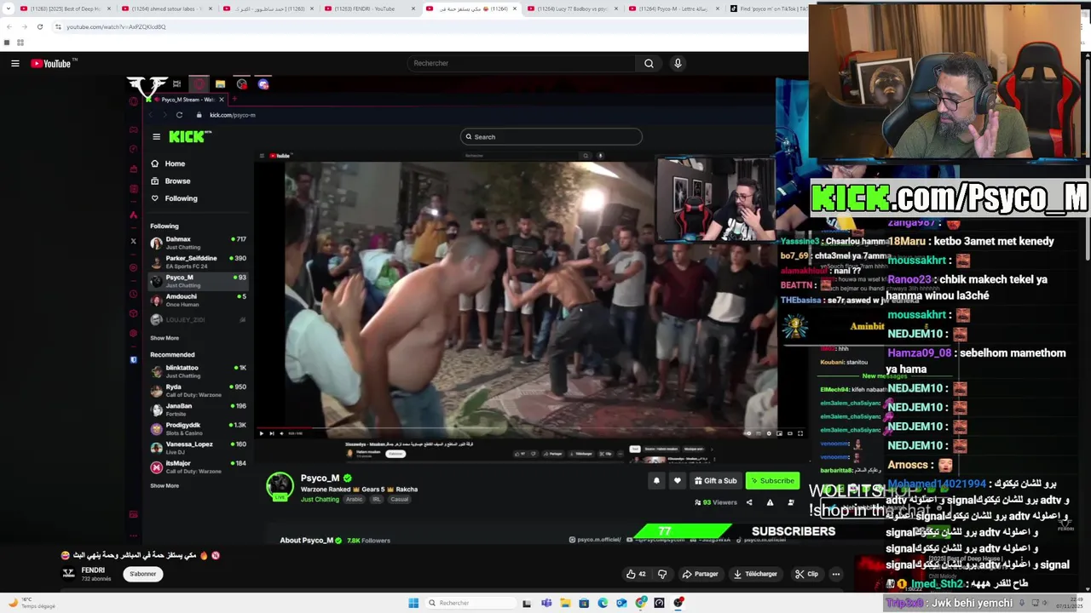Click the Gift a Sub button
Image resolution: width=1091 pixels, height=613 pixels.
tap(715, 481)
